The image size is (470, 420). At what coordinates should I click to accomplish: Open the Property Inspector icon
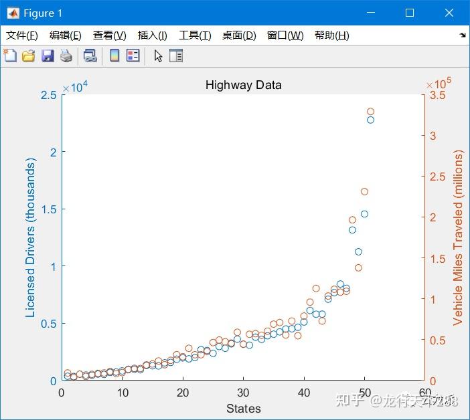pos(176,56)
